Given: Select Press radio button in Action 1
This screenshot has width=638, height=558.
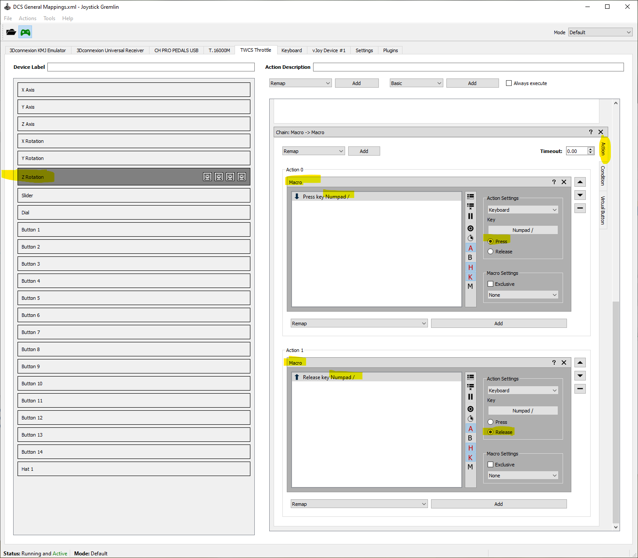Looking at the screenshot, I should click(x=491, y=422).
